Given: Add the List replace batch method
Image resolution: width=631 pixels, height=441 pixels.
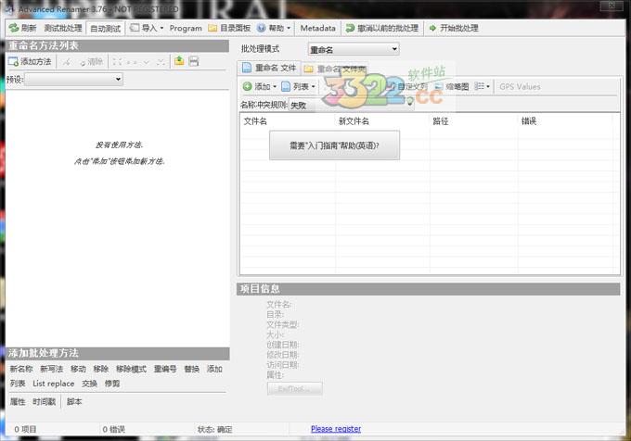Looking at the screenshot, I should tap(54, 384).
